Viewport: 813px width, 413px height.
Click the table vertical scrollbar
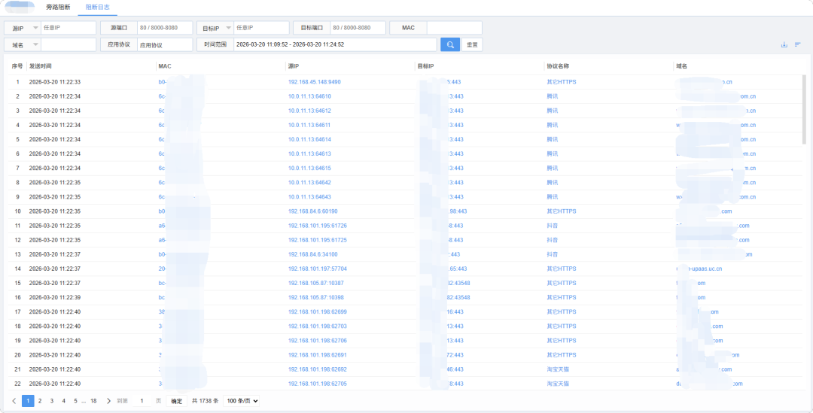coord(804,110)
